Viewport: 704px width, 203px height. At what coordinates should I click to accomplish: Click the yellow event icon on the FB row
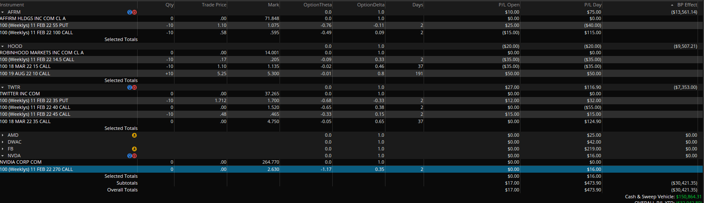click(x=134, y=149)
